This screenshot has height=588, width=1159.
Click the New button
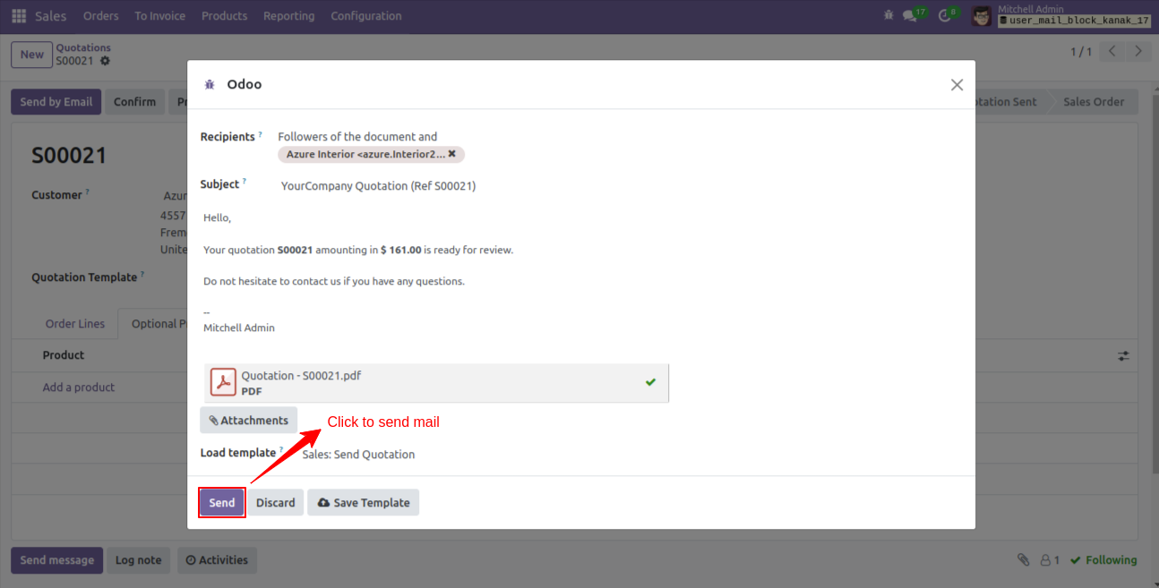click(x=32, y=55)
